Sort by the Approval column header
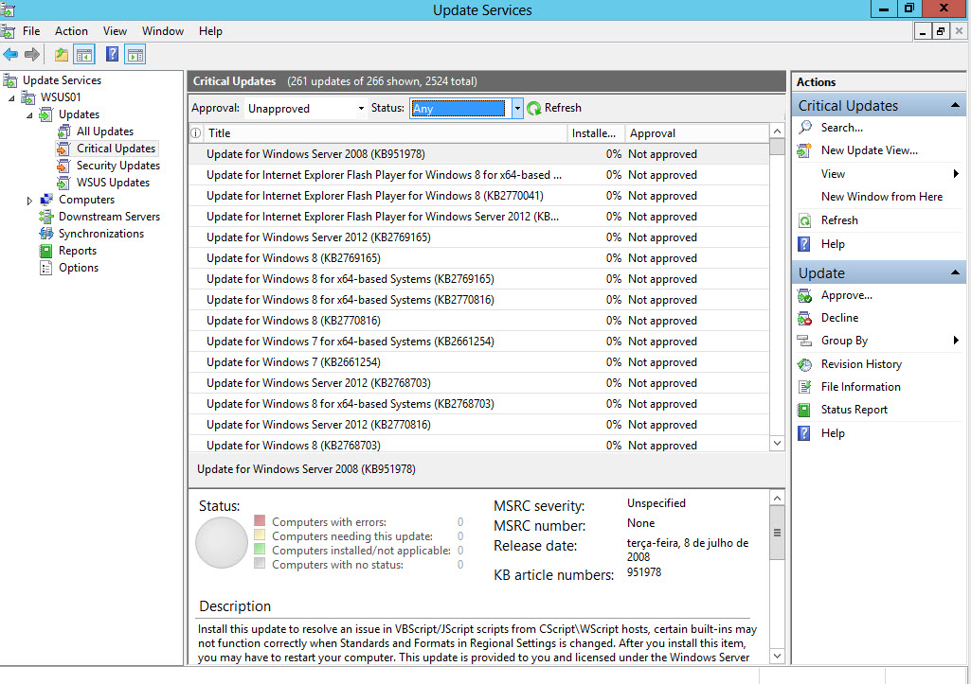This screenshot has height=684, width=971. [696, 133]
